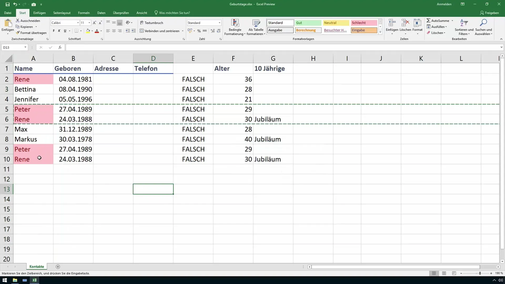Increase indent icon
Image resolution: width=505 pixels, height=284 pixels.
coord(134,31)
